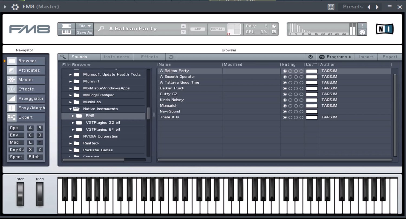
Task: Open the Env expert page
Action: [x=17, y=135]
